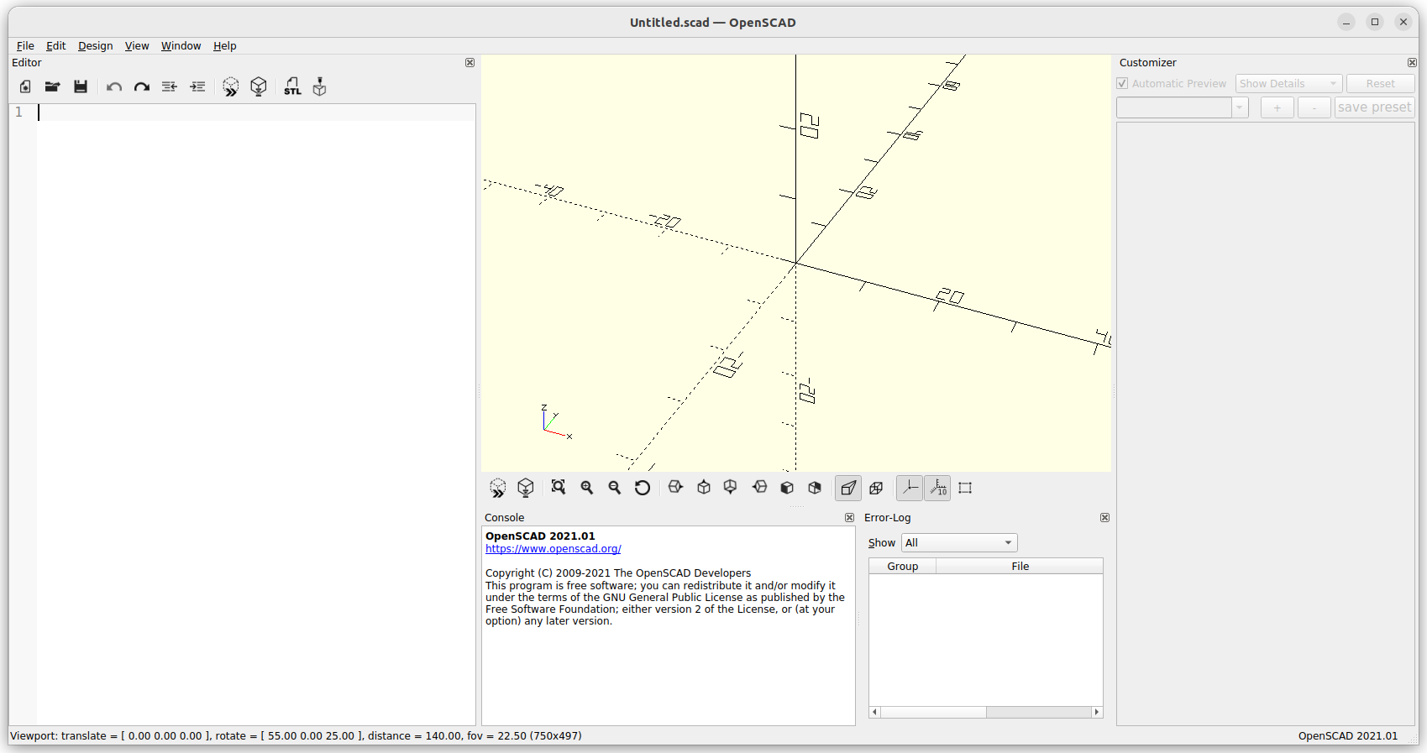Click 'OpenSCAD 2021.01' heading in Console

(x=540, y=536)
